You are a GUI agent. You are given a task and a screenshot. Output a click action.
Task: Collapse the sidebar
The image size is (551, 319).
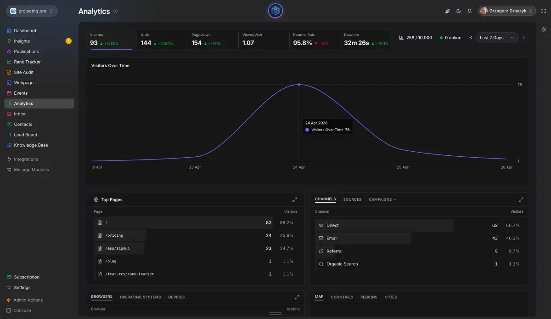click(x=22, y=310)
